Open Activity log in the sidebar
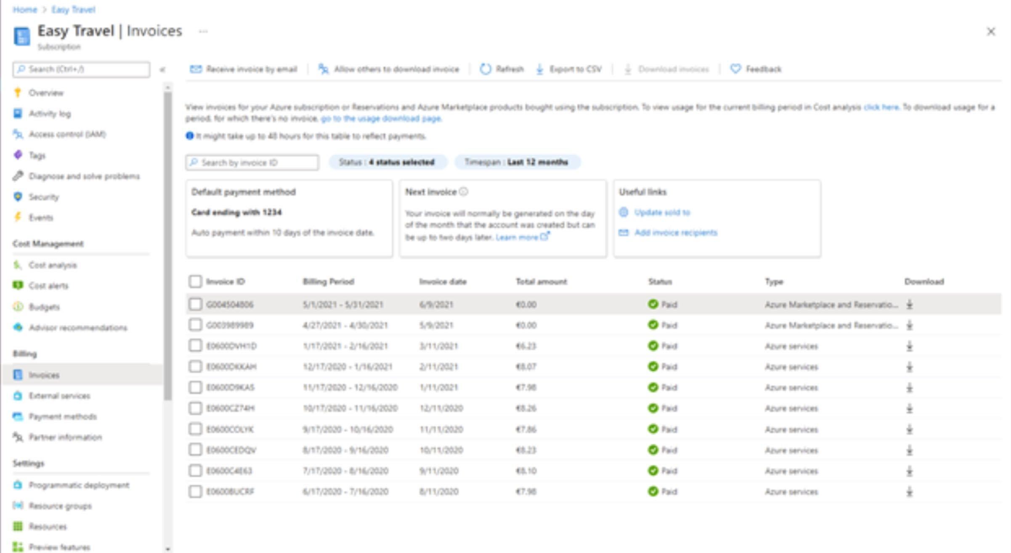 [50, 113]
